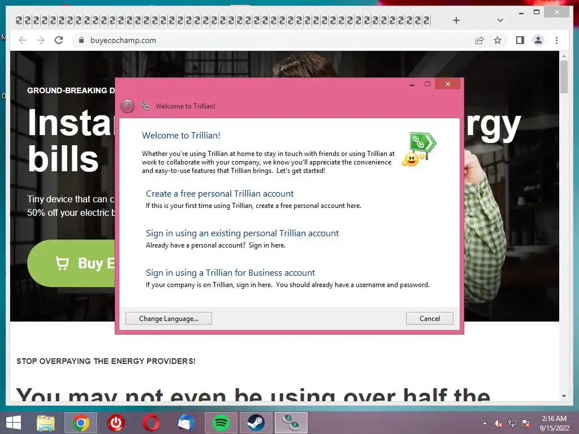Click Welcome to Trillian! heading
The height and width of the screenshot is (434, 579).
point(181,136)
